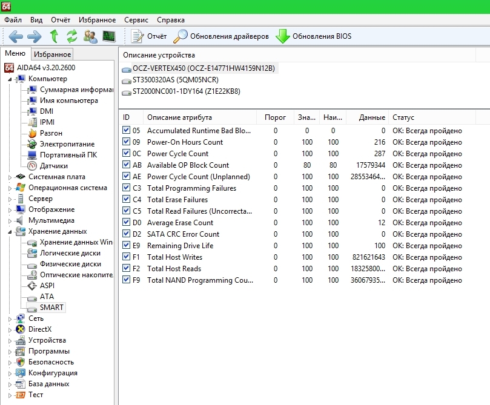Image resolution: width=490 pixels, height=405 pixels.
Task: Click the Back navigation arrow
Action: coord(16,36)
